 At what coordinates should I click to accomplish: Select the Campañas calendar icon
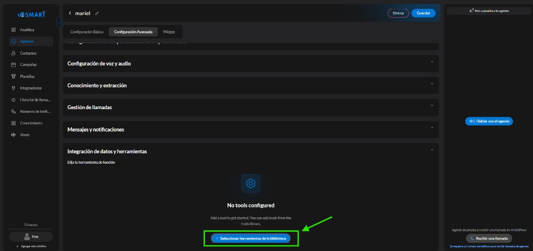14,65
